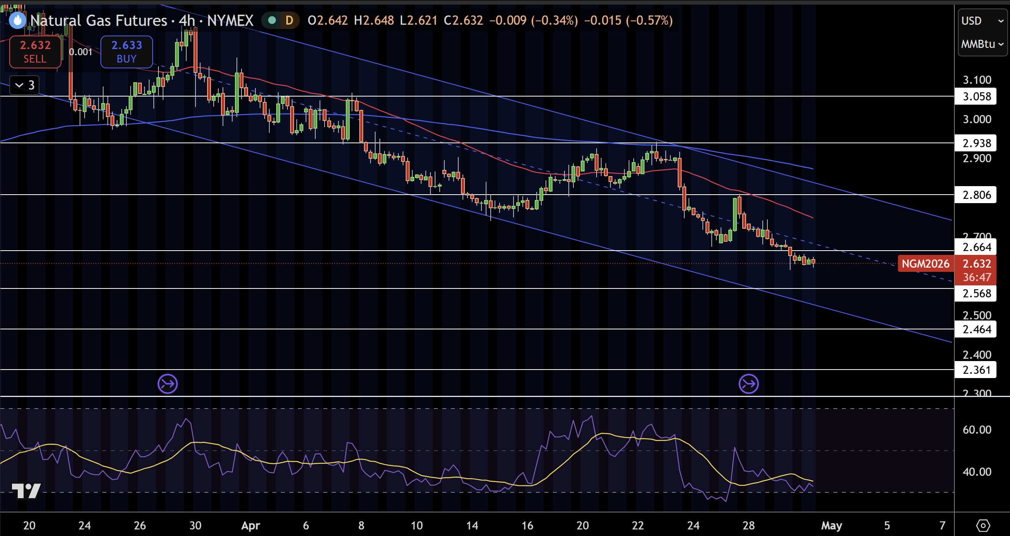Select the 2.464 horizontal line price label
This screenshot has height=536, width=1010.
[x=976, y=329]
